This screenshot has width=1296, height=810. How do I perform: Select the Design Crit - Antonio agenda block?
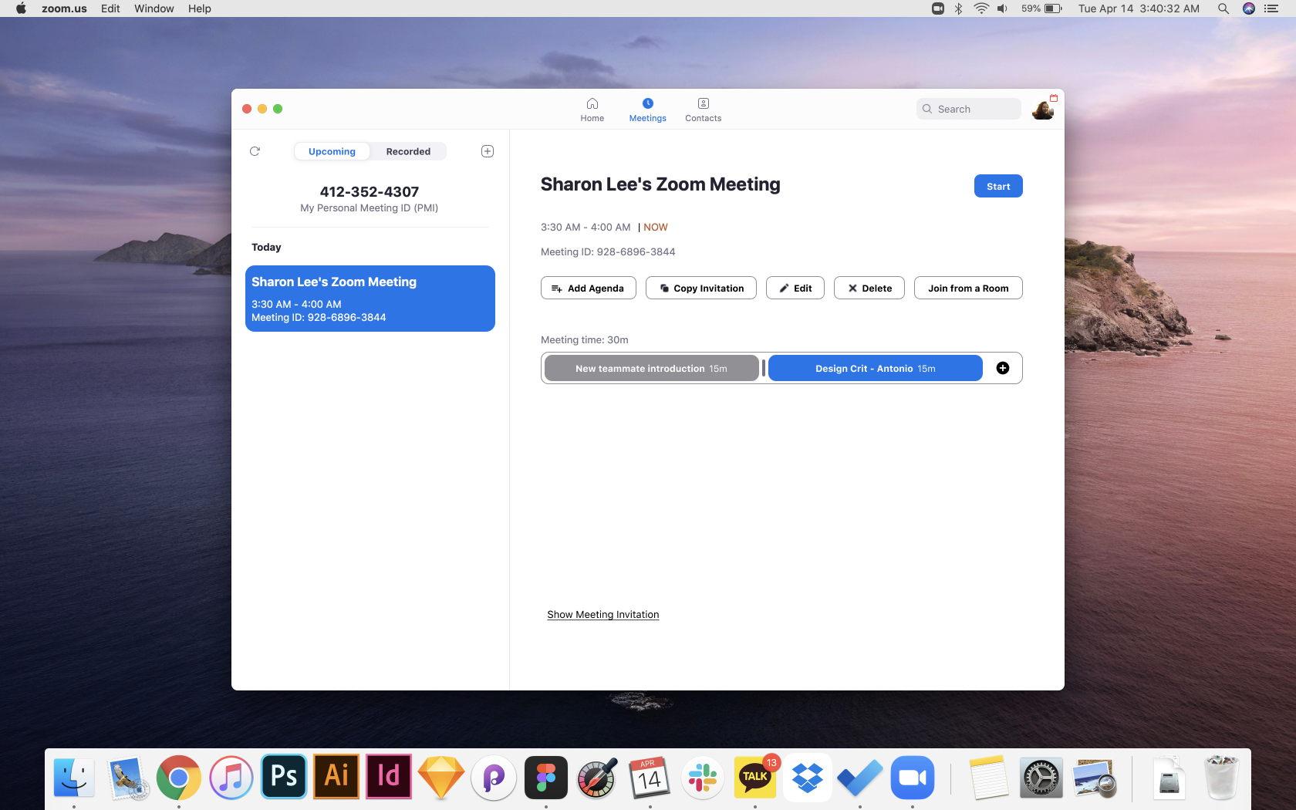click(876, 368)
